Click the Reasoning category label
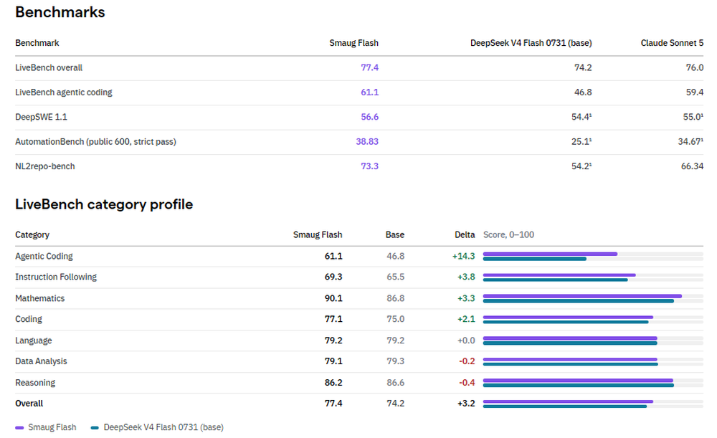Viewport: 717px width, 438px height. pos(35,383)
